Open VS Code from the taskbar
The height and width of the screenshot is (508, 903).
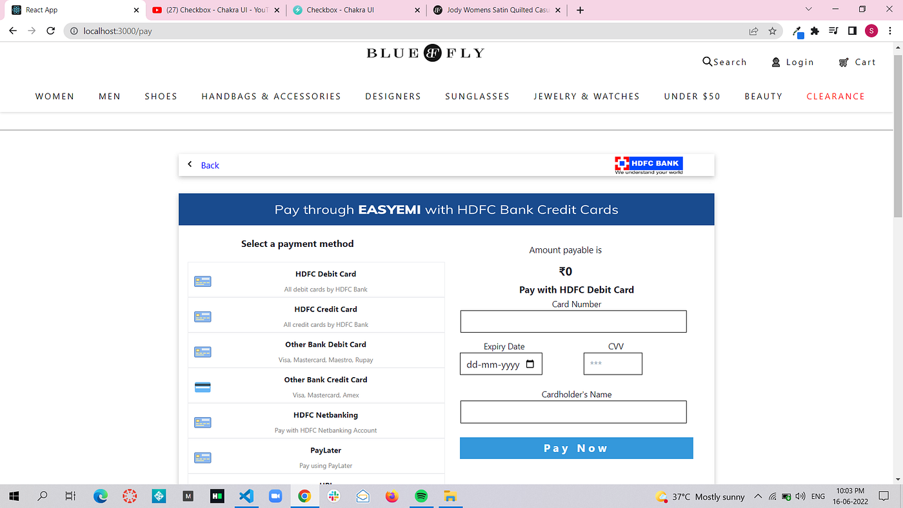pos(246,496)
